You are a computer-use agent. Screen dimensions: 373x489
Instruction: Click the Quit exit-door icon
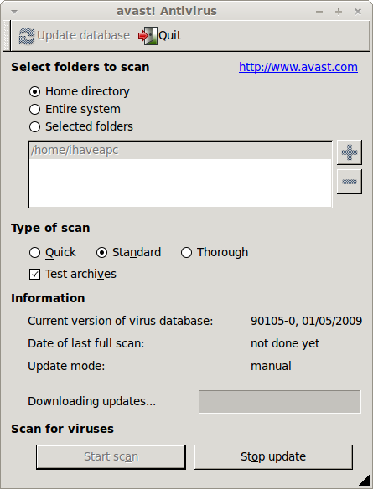tap(148, 35)
